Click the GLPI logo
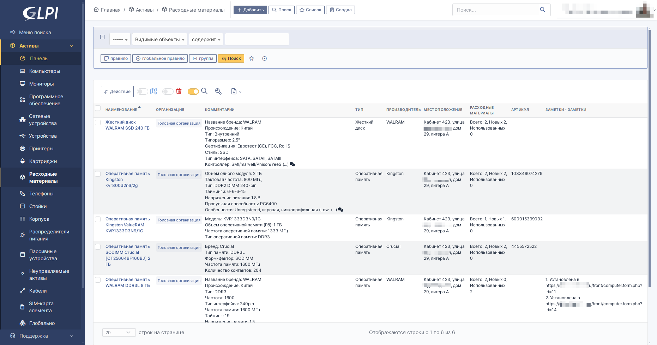This screenshot has width=657, height=345. tap(41, 13)
